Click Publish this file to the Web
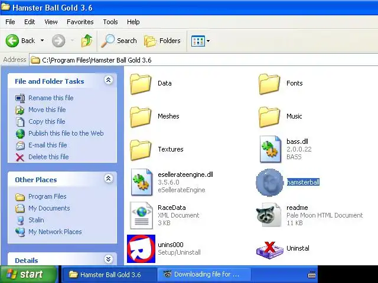 tap(66, 133)
